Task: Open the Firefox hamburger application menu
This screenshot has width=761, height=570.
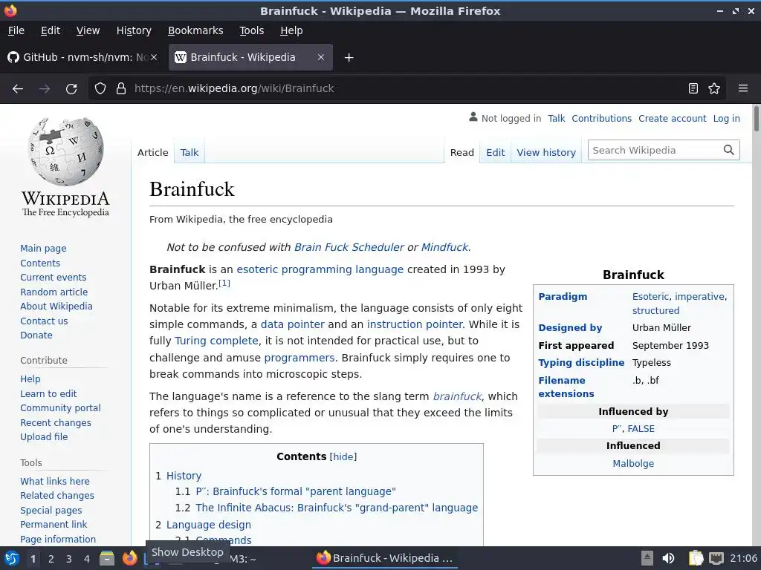Action: (742, 89)
